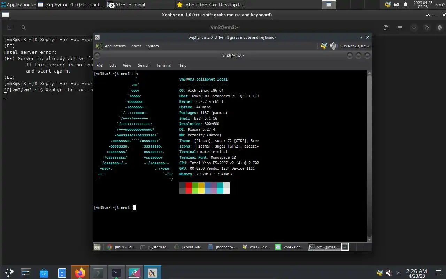Click the 'Terminal: mate-terminal' line
446x279 pixels.
(x=203, y=152)
